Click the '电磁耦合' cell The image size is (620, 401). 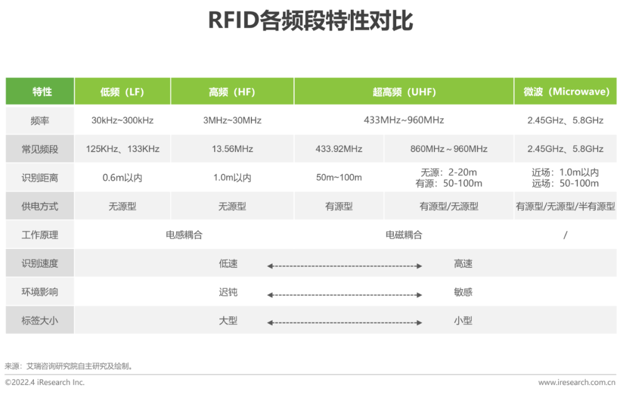[404, 235]
